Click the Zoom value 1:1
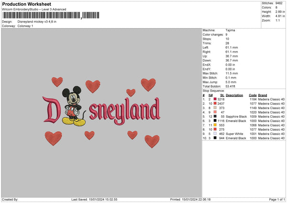Screen dimensions: 287x203 click(x=277, y=20)
